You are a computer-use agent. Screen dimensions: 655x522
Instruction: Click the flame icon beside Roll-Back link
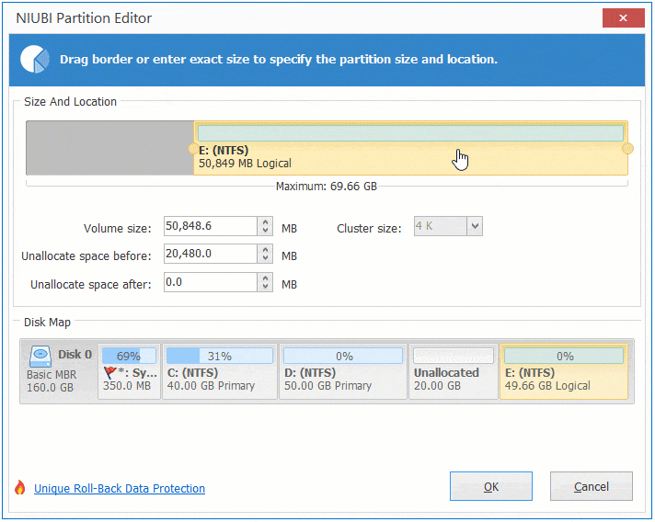tap(20, 488)
